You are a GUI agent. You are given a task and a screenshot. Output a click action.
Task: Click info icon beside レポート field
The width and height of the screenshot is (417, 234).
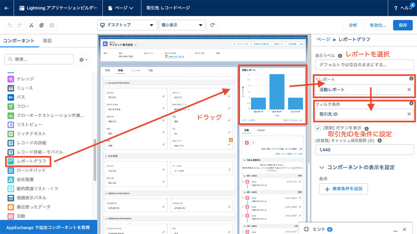pos(411,79)
